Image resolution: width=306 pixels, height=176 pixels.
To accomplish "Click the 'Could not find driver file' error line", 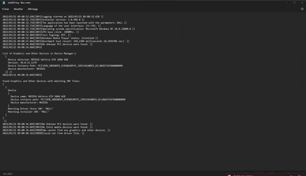I will pos(62,133).
